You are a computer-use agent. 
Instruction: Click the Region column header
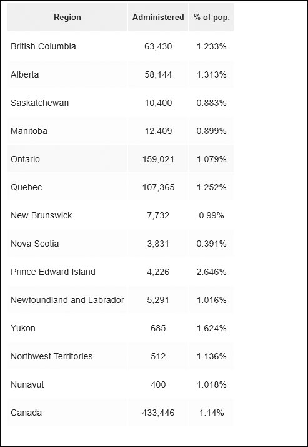pos(67,17)
